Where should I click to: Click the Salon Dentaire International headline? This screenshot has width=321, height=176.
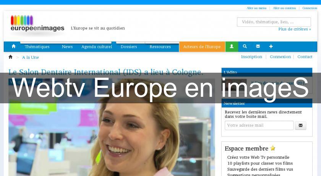(x=106, y=72)
